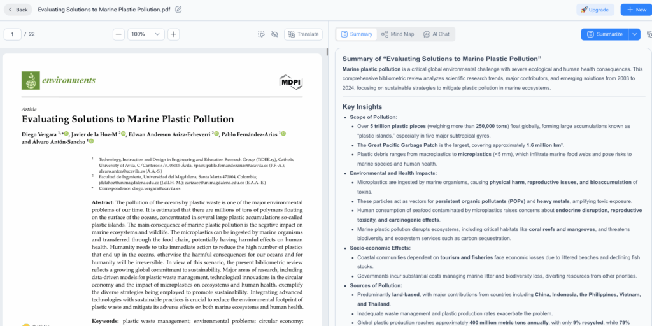
Task: Open ORCID icon beside Javier de la Hoz-M
Action: pos(123,134)
